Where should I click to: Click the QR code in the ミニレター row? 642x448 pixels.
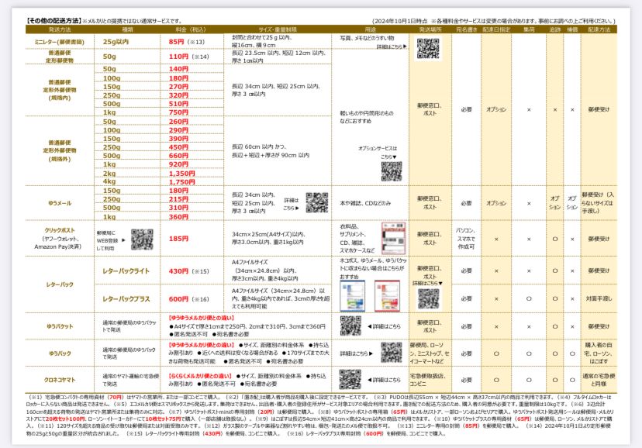428,48
